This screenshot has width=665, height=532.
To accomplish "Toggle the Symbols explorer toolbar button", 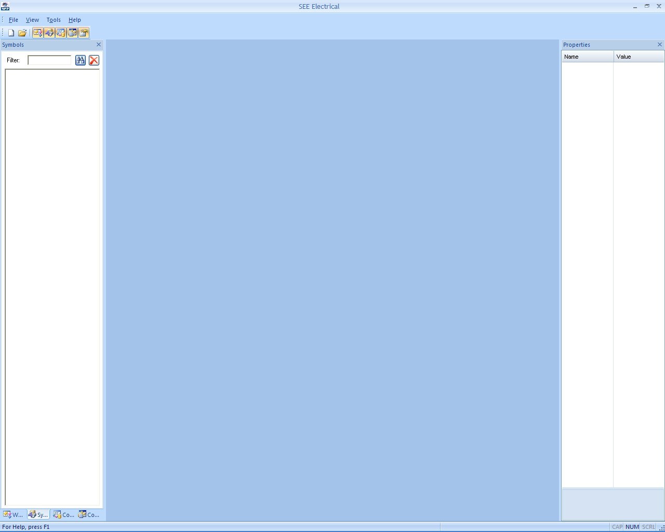I will pos(49,33).
